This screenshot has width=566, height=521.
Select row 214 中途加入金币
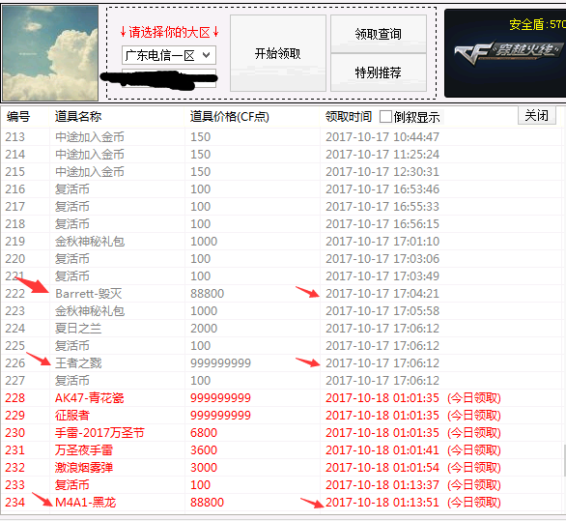(x=281, y=155)
